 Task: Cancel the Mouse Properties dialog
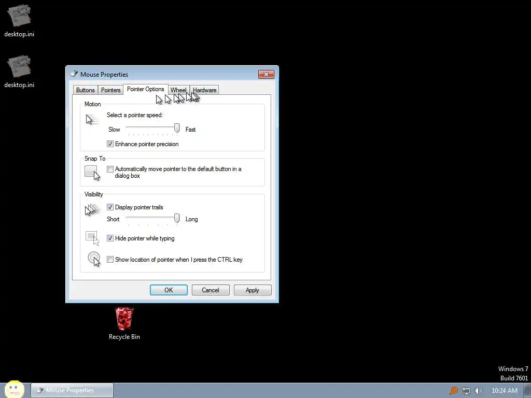click(211, 290)
